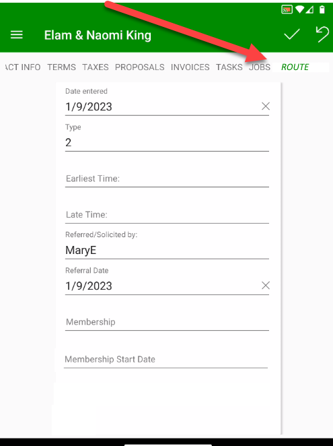Clear the Referral Date value
This screenshot has width=333, height=446.
[265, 285]
